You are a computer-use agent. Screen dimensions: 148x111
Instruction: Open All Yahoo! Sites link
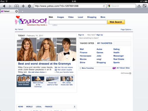(x=121, y=68)
